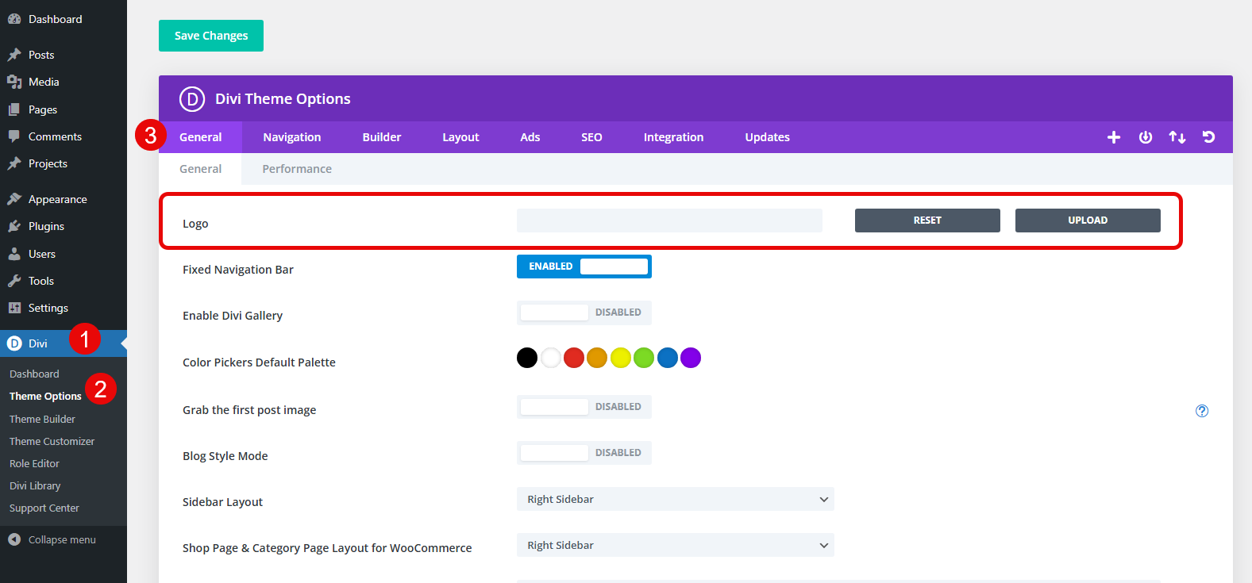
Task: Open the Sidebar Layout dropdown
Action: point(676,499)
